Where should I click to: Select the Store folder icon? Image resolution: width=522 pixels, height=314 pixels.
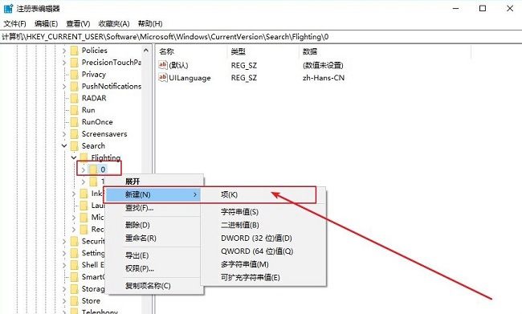[x=75, y=301]
